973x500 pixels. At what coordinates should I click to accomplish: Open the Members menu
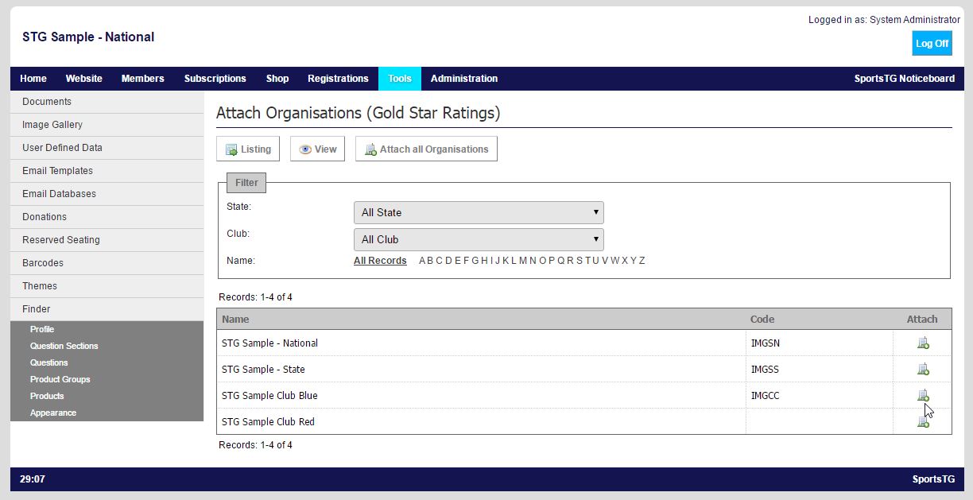(142, 79)
